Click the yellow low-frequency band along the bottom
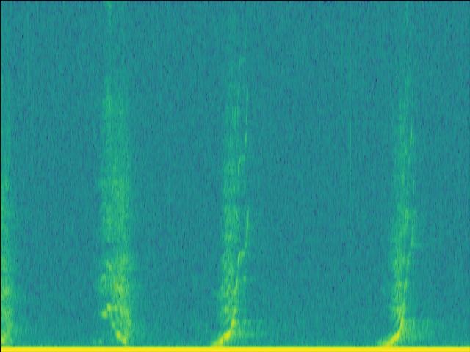Screen dimensions: 470x352 (x=235, y=348)
